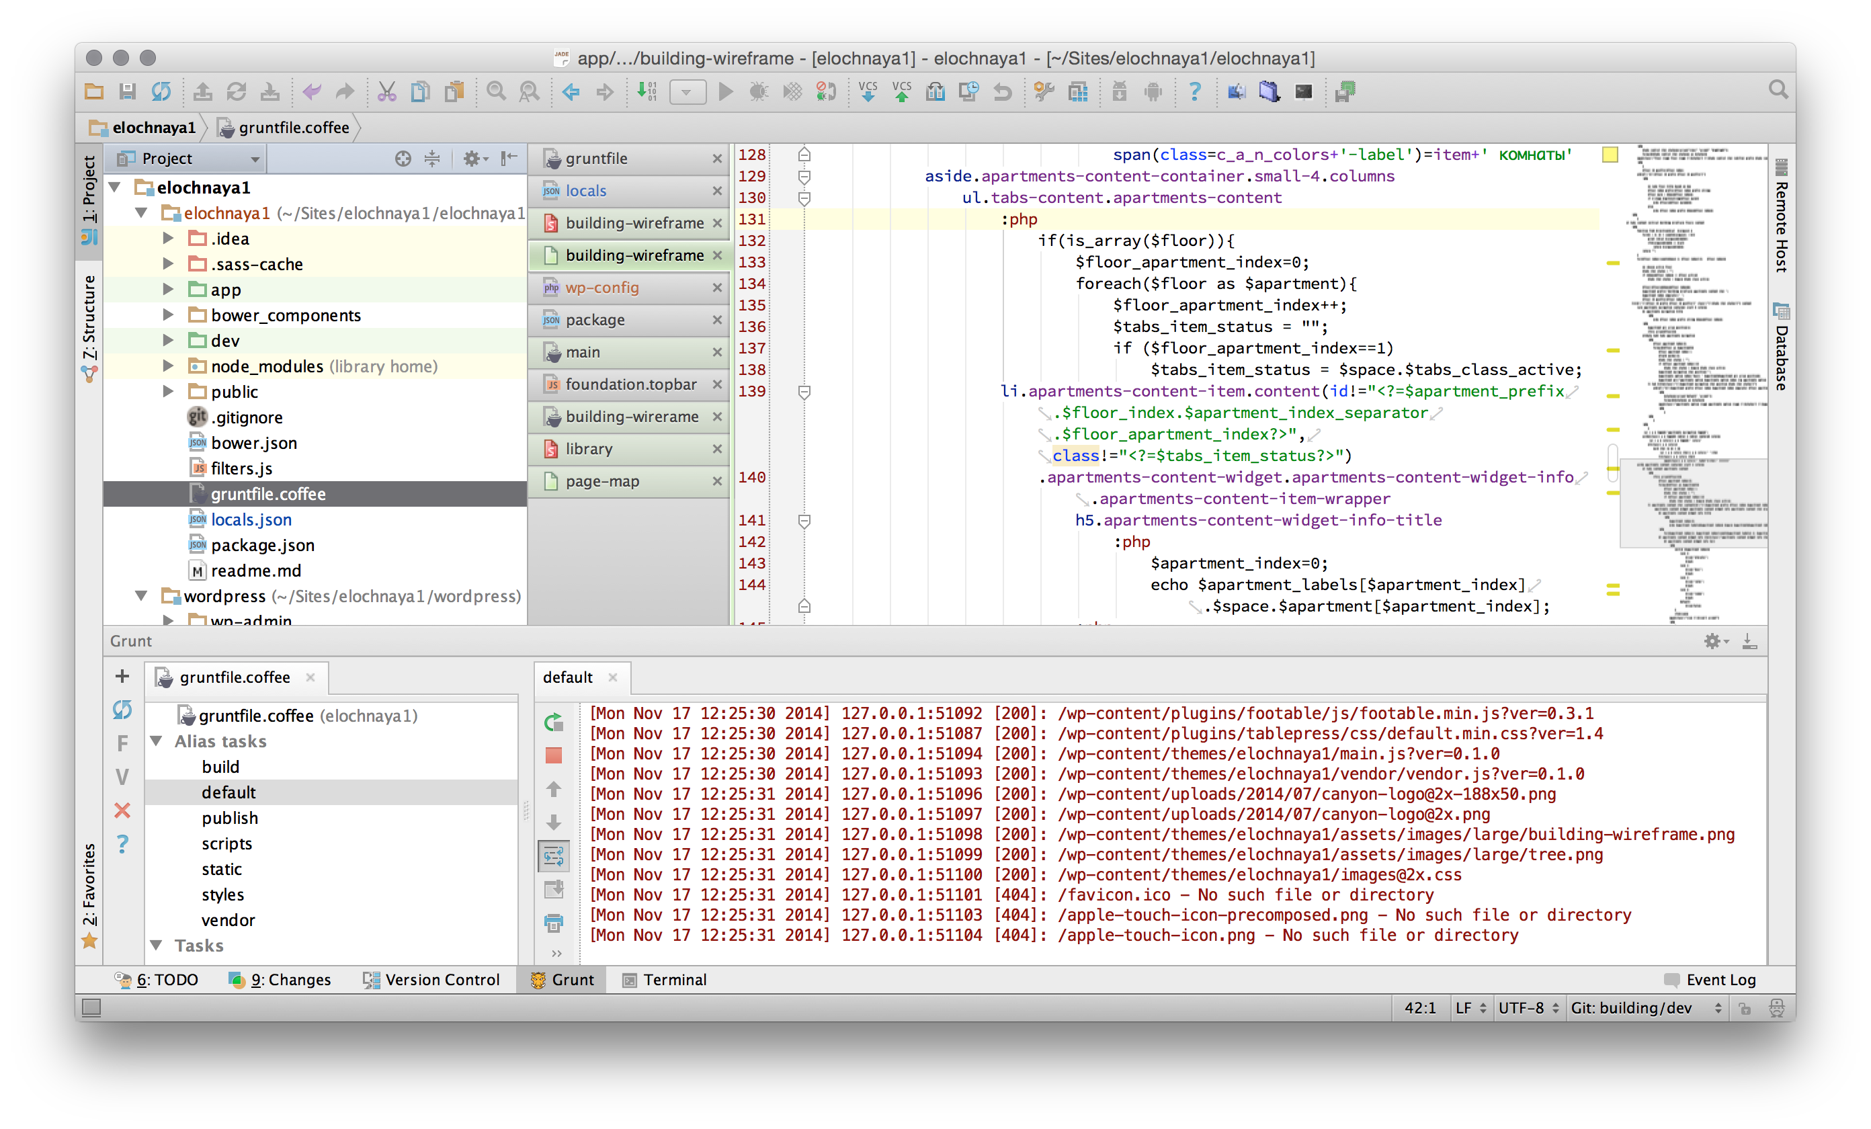The image size is (1871, 1129).
Task: Collapse the Alias tasks group
Action: click(157, 741)
